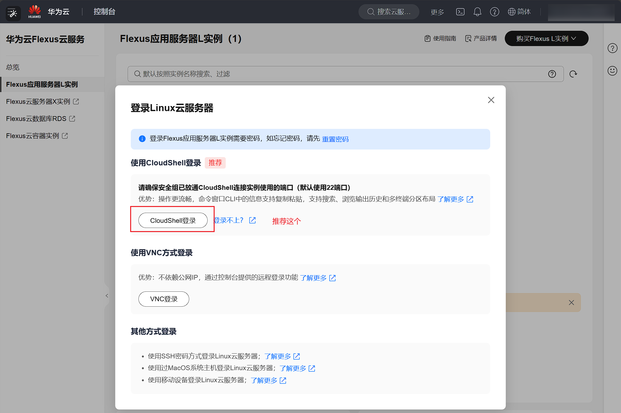The width and height of the screenshot is (621, 413).
Task: Expand the 购买Flexus L实例 dropdown
Action: tap(546, 38)
